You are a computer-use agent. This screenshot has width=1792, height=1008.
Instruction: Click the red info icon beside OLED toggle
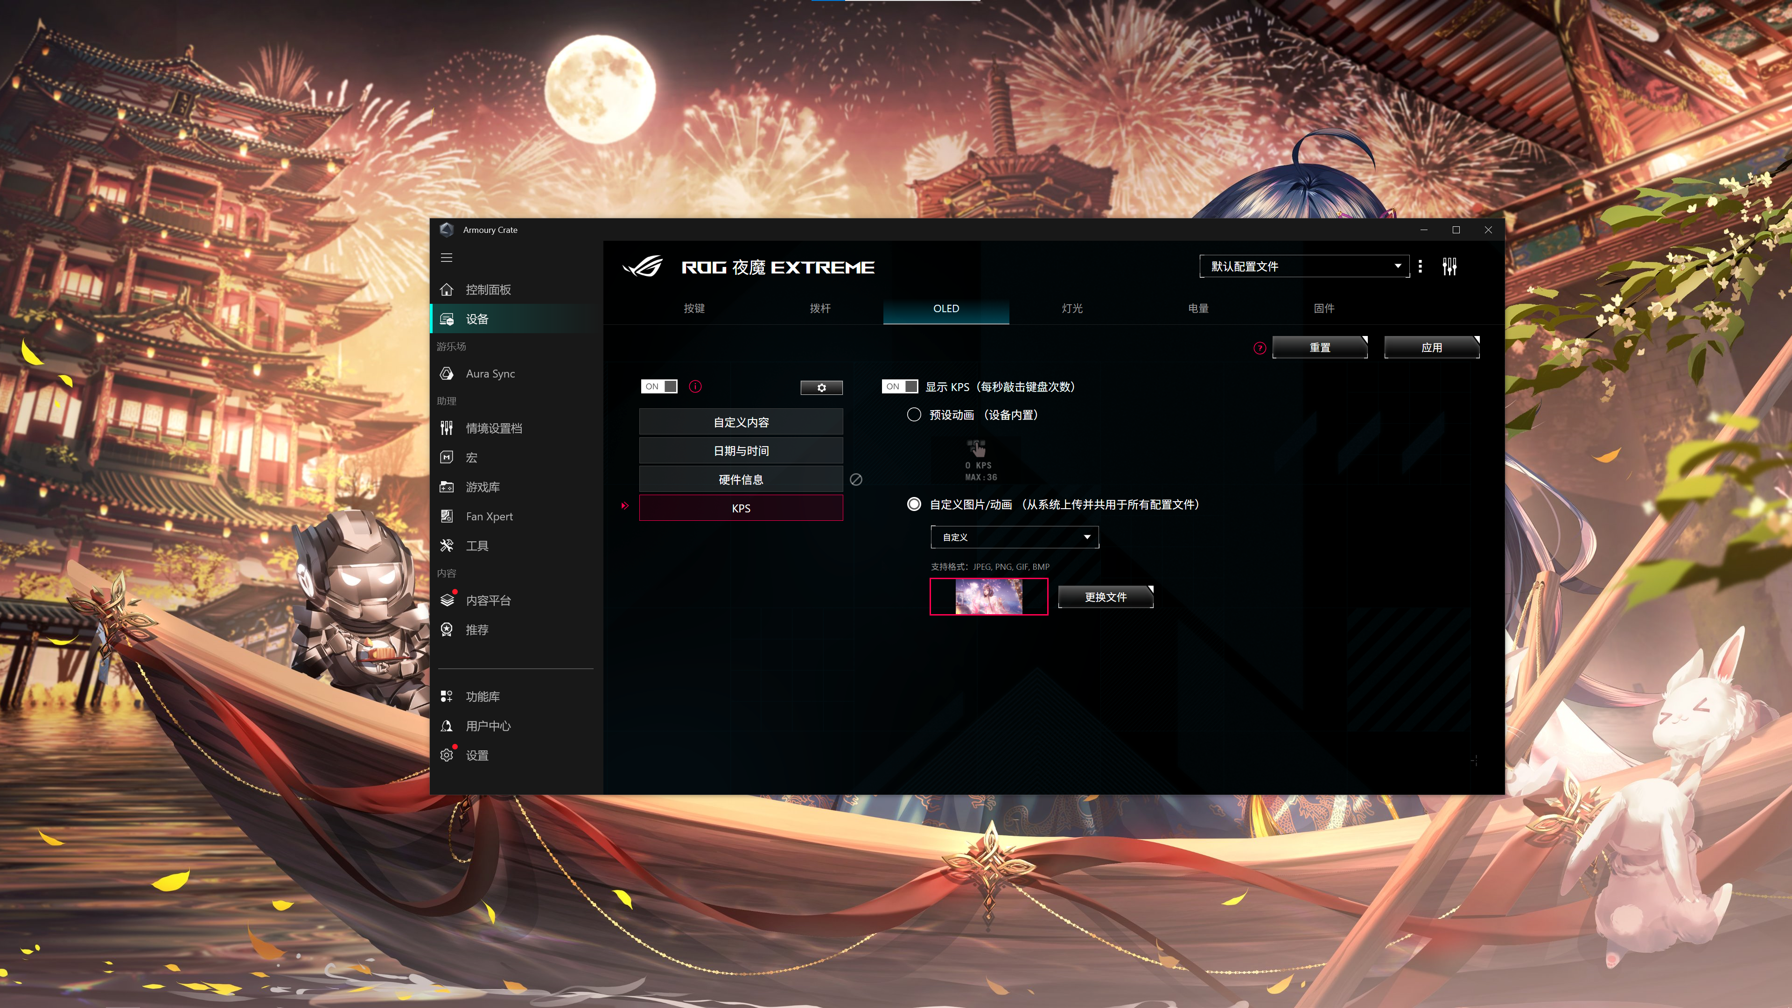(x=695, y=387)
